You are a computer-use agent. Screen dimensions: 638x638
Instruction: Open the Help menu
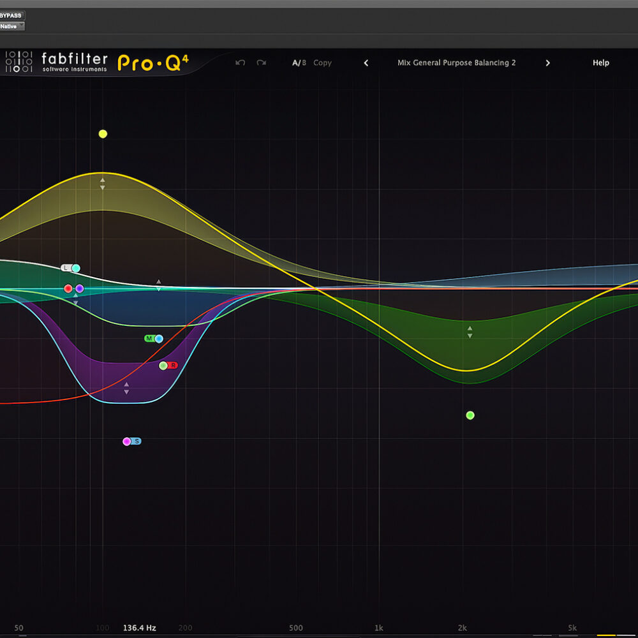point(601,63)
